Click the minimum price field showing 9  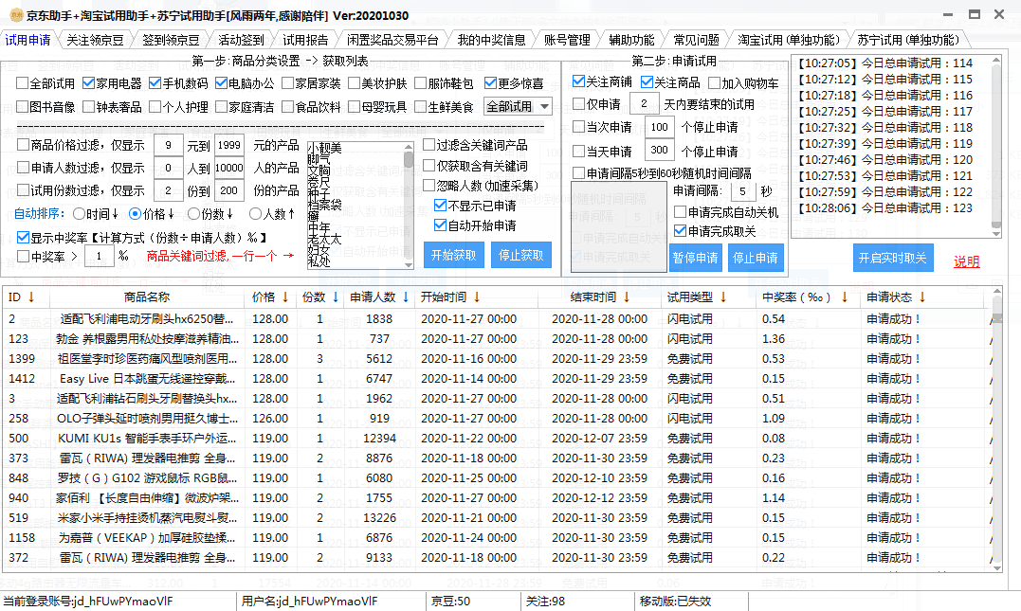pos(169,145)
